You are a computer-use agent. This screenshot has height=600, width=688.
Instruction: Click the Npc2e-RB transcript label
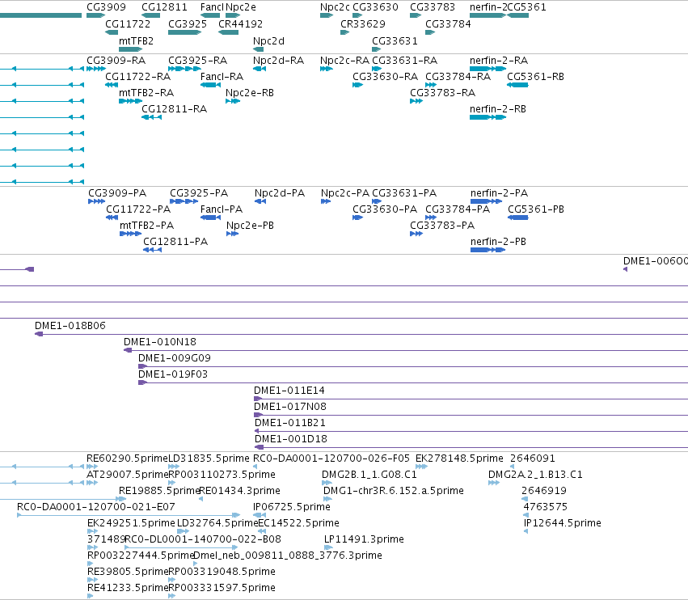[250, 93]
